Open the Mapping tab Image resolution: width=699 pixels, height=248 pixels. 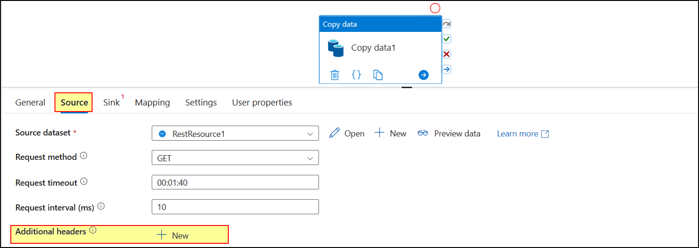[x=153, y=102]
